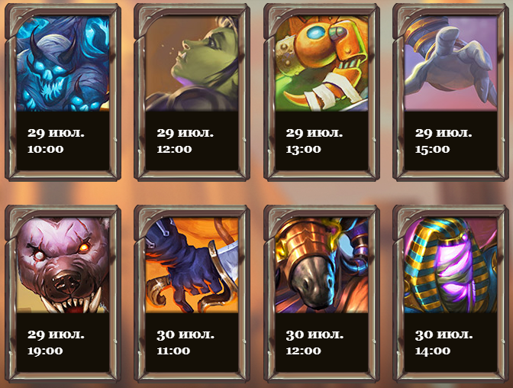Click the 30 июл. 11:00 date label
The height and width of the screenshot is (388, 513).
[186, 342]
